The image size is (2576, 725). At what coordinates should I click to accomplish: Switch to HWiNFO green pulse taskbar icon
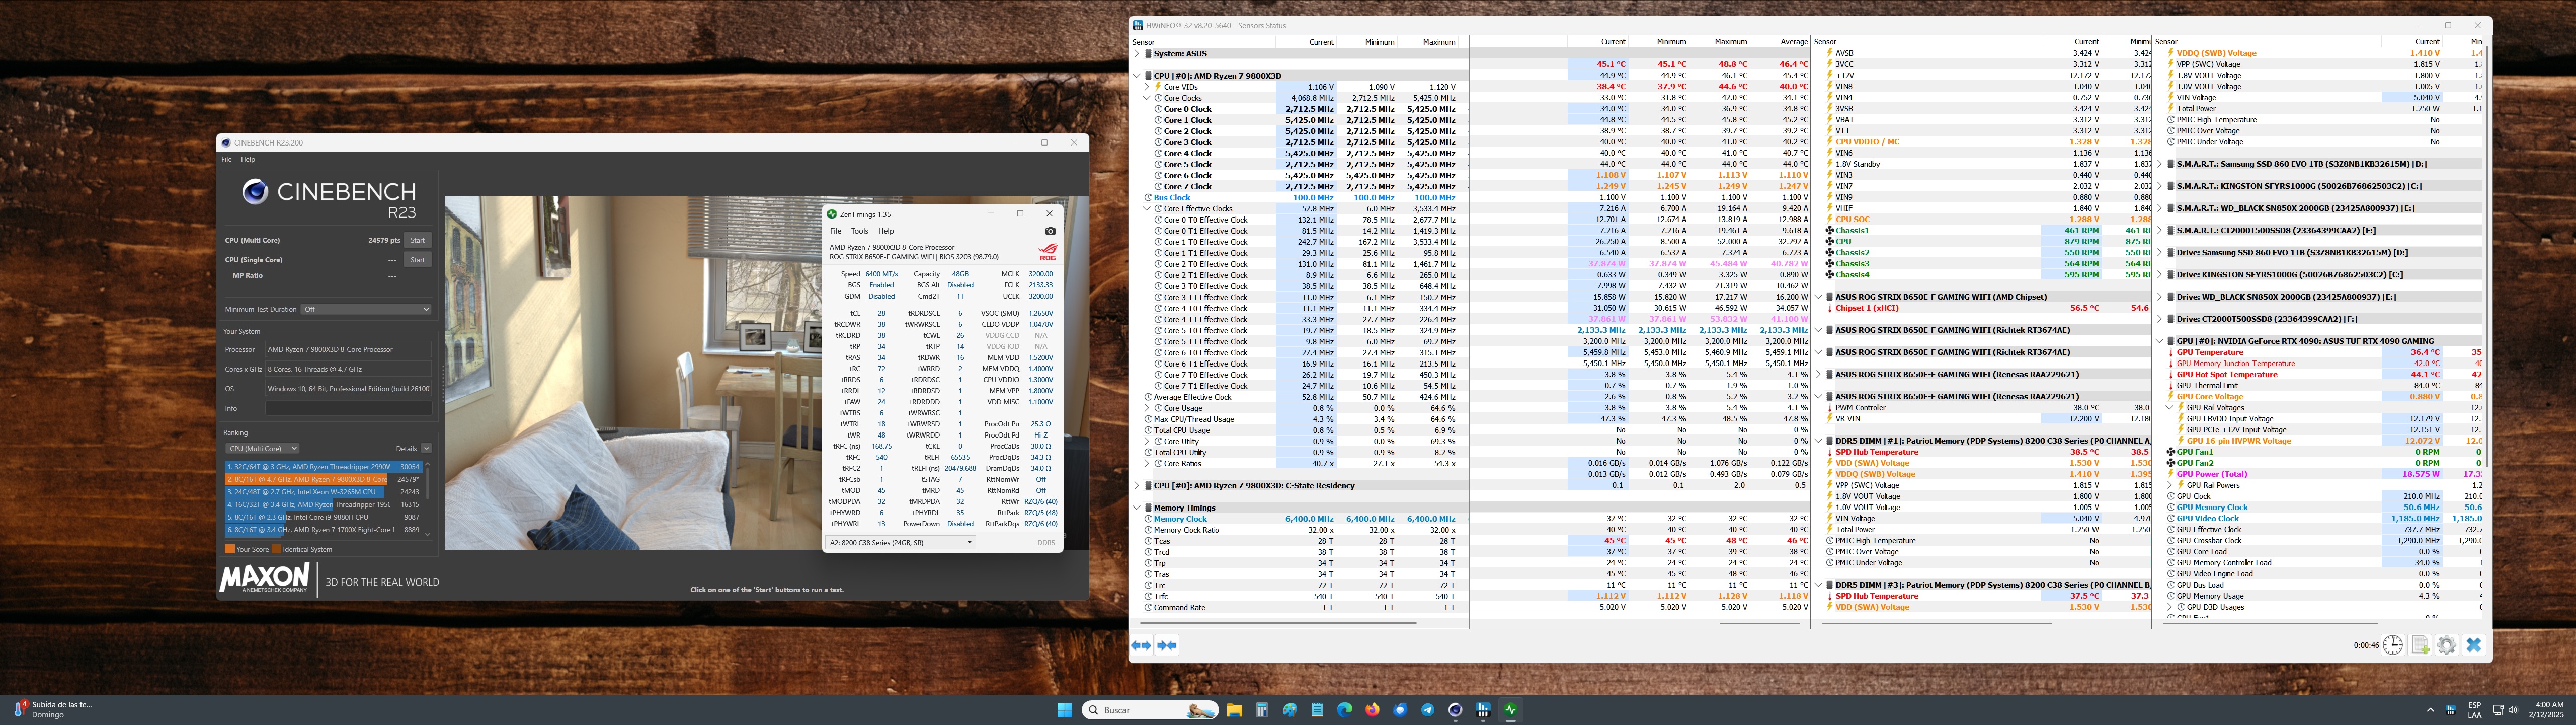pyautogui.click(x=1510, y=710)
